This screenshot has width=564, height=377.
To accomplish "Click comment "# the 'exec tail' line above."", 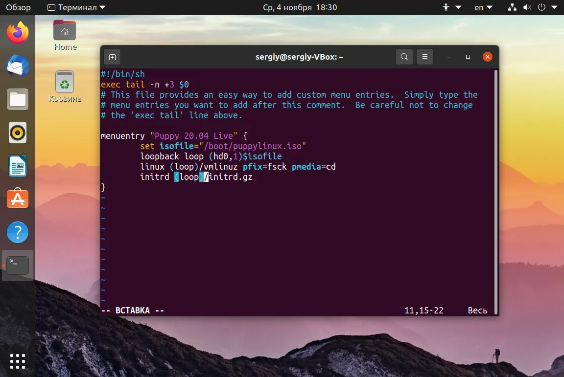I will pyautogui.click(x=171, y=115).
